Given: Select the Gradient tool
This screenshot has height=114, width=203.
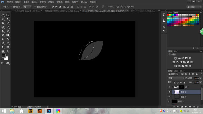Looking at the screenshot, I should [8, 35].
